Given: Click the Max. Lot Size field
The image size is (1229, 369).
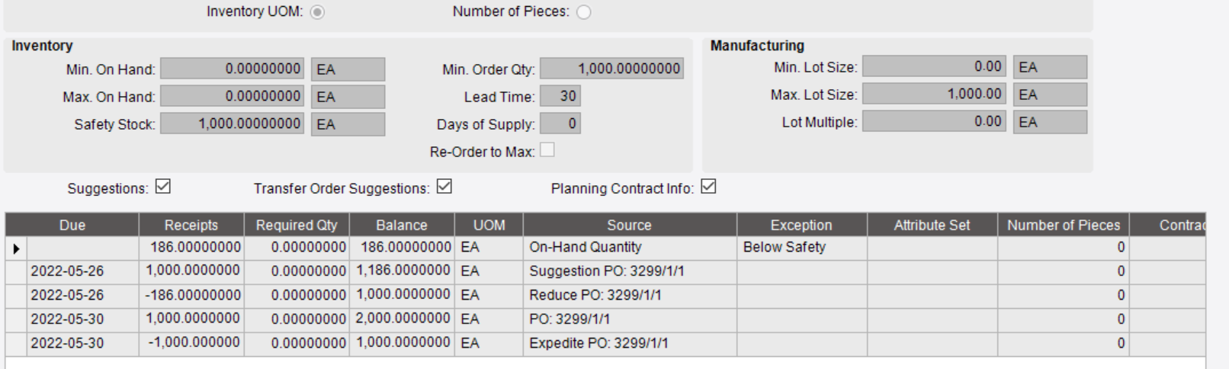Looking at the screenshot, I should pos(934,94).
